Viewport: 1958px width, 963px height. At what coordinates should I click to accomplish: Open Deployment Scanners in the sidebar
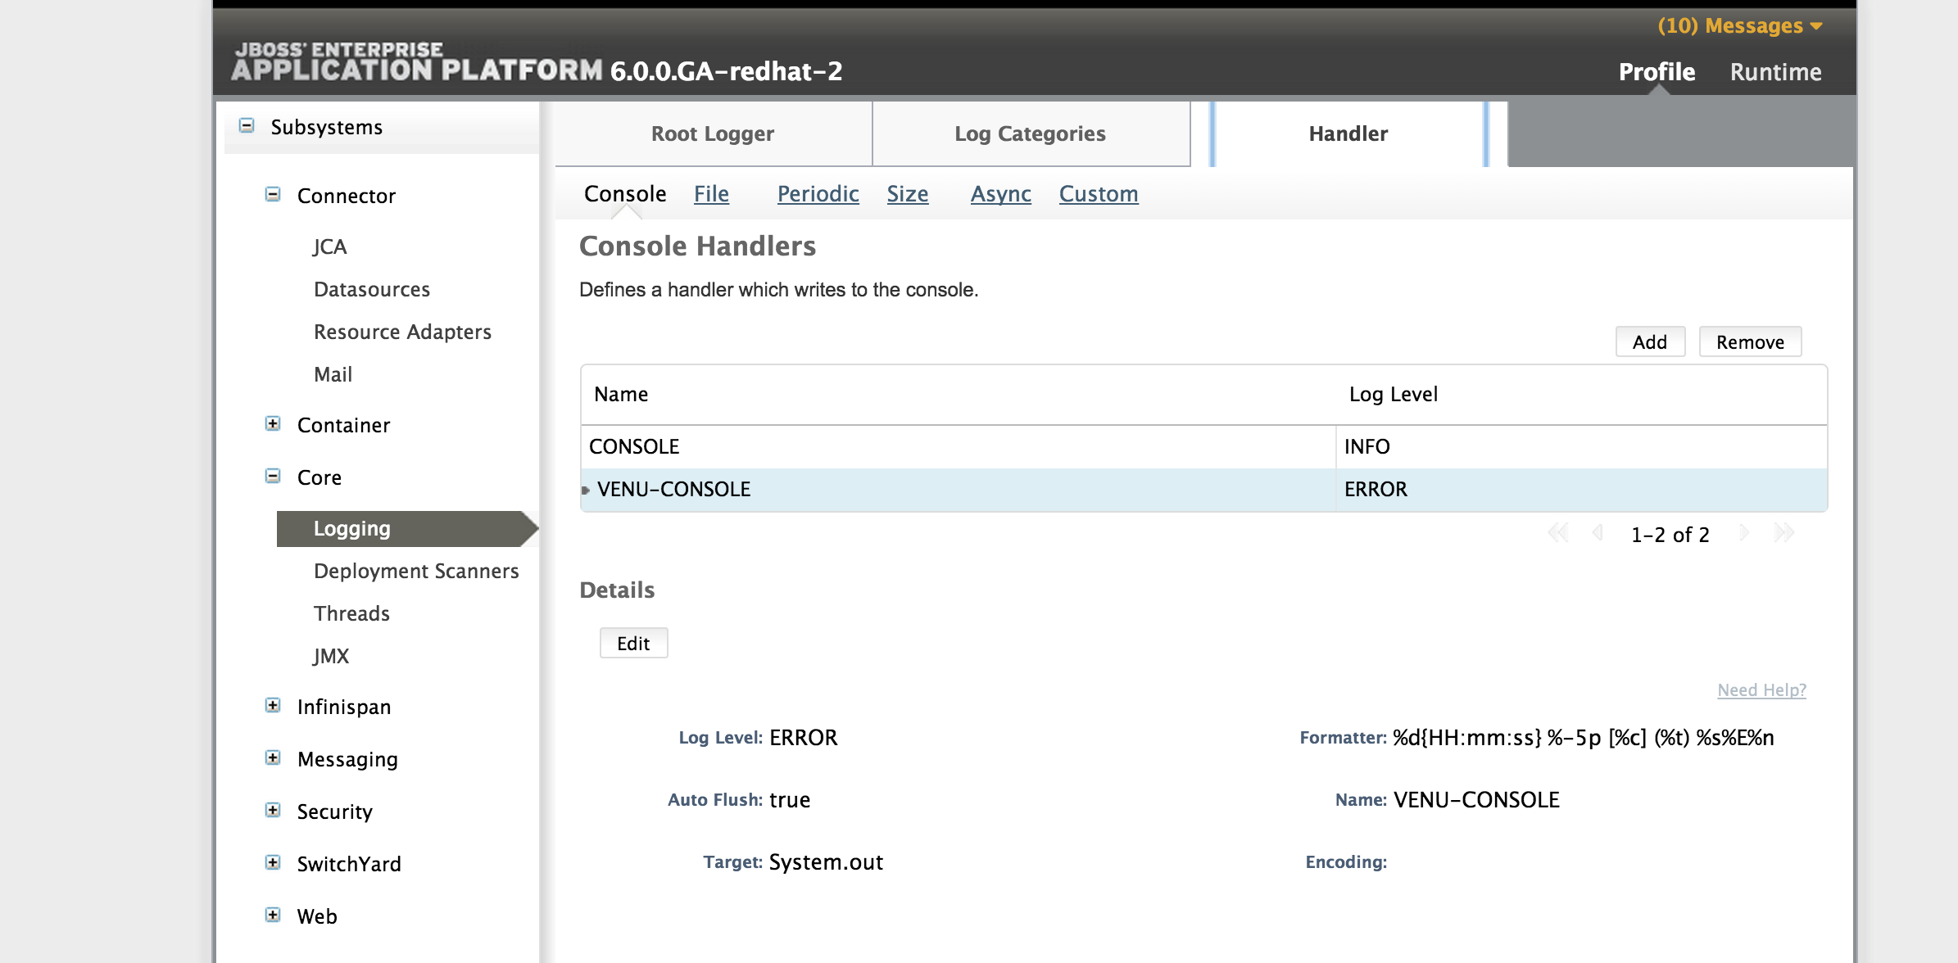click(x=416, y=571)
